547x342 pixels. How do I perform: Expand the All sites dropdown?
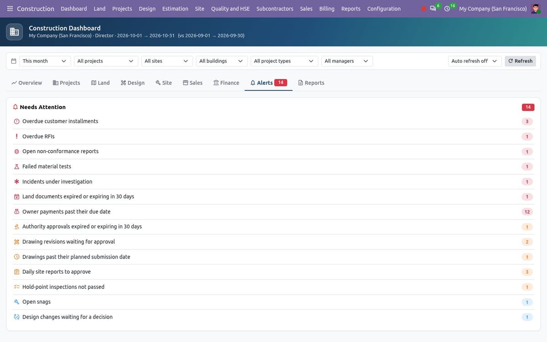pyautogui.click(x=167, y=61)
